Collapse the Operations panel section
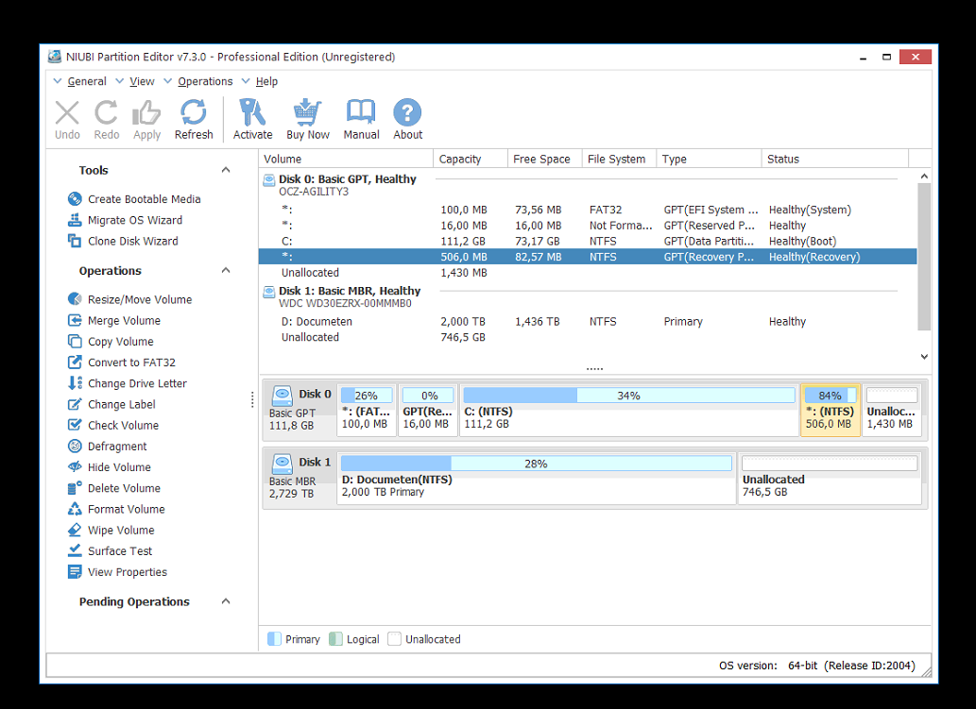This screenshot has height=709, width=976. tap(226, 271)
